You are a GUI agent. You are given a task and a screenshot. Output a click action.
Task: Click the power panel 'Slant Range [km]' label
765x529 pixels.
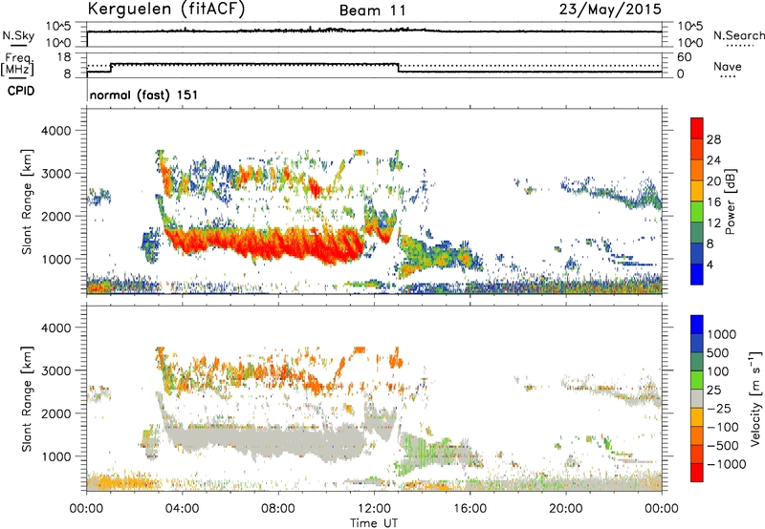click(x=27, y=201)
